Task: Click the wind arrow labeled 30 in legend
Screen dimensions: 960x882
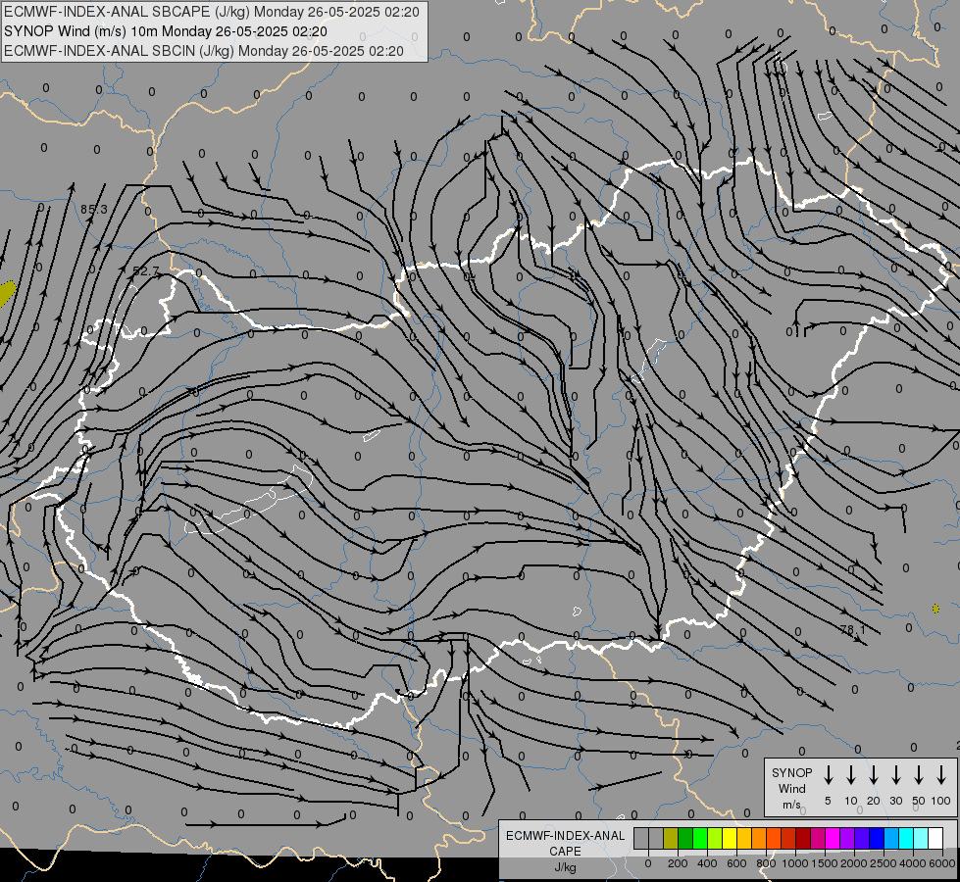Action: 895,775
